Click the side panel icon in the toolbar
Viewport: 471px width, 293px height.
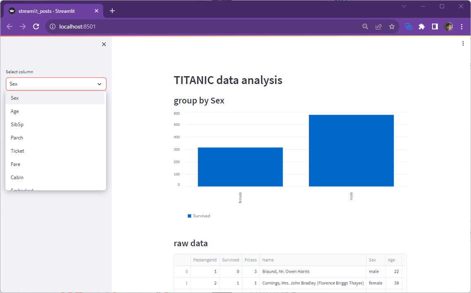[x=435, y=26]
